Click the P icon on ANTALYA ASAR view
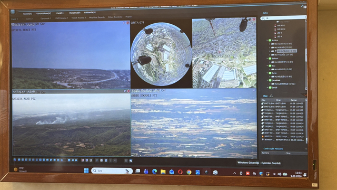Image resolution: width=337 pixels, height=190 pixels. click(x=125, y=91)
